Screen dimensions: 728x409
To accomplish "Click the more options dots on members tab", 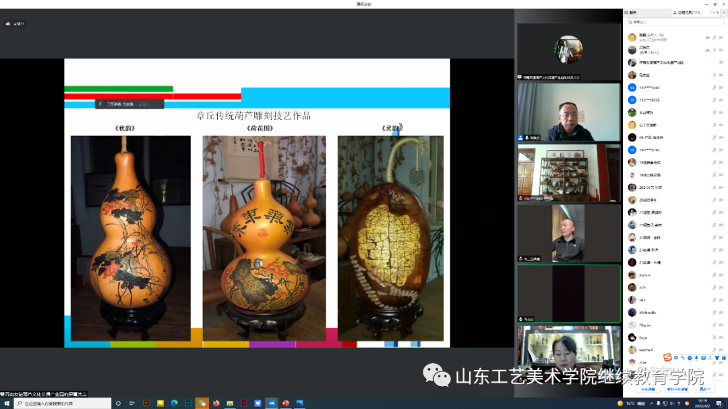I will coord(714,13).
